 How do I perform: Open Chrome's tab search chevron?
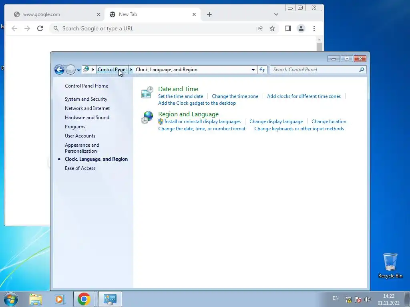[276, 14]
